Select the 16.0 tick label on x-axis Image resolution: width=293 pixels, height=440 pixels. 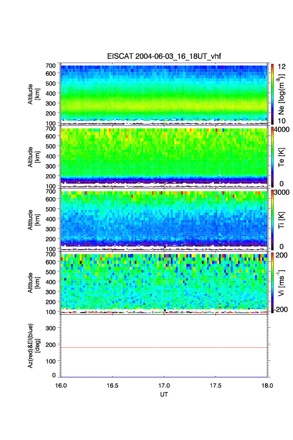tap(61, 385)
